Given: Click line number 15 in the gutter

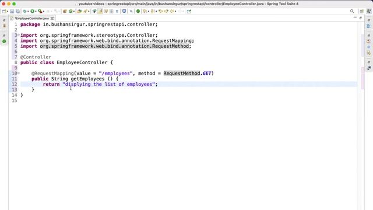Looking at the screenshot, I should (x=14, y=100).
